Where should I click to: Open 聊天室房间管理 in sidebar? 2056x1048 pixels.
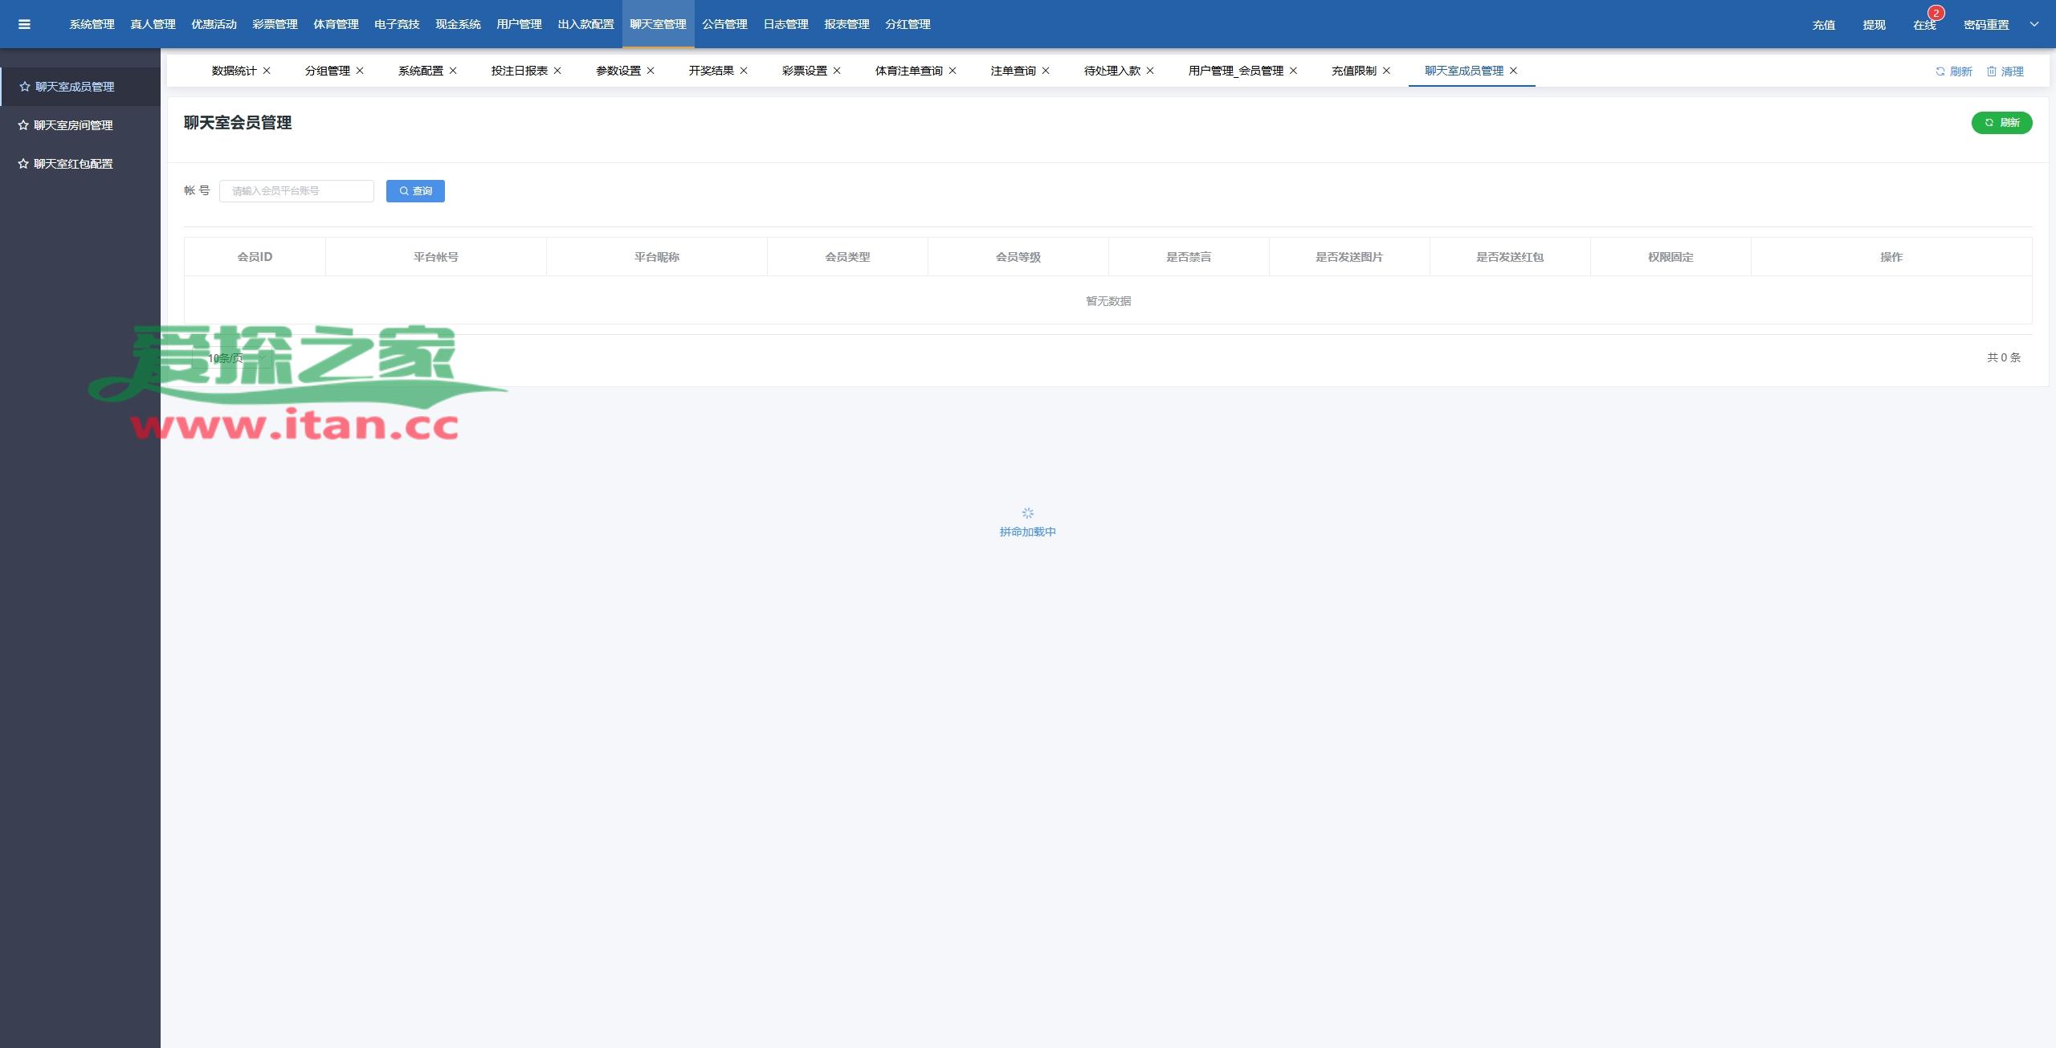(x=73, y=125)
